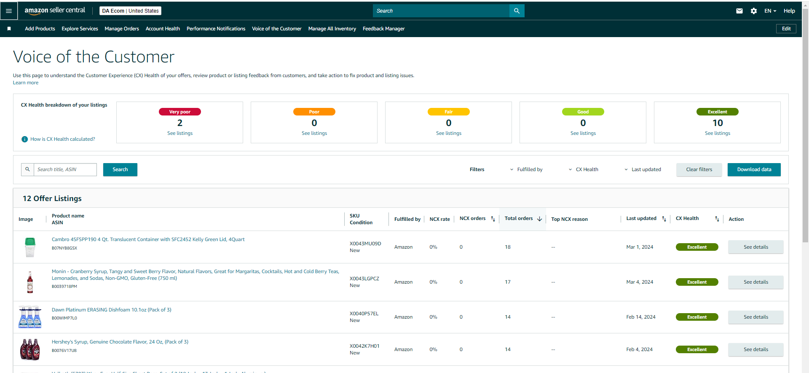This screenshot has height=373, width=809.
Task: Open Performance Notifications
Action: (x=216, y=29)
